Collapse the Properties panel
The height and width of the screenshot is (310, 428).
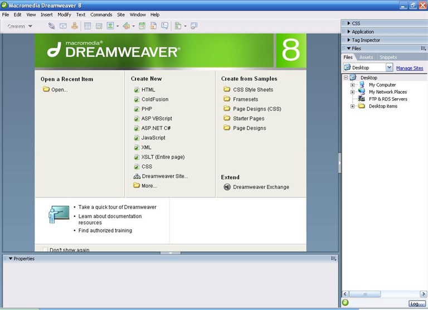[x=11, y=258]
